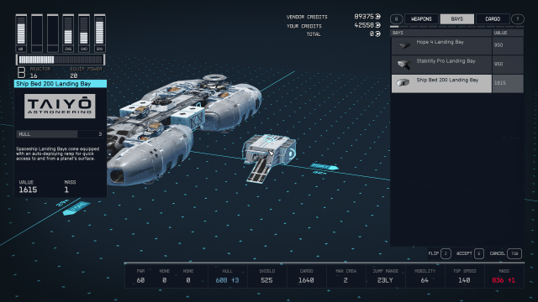Click the Tab key icon for Cancel
Image resolution: width=538 pixels, height=302 pixels.
[x=514, y=253]
